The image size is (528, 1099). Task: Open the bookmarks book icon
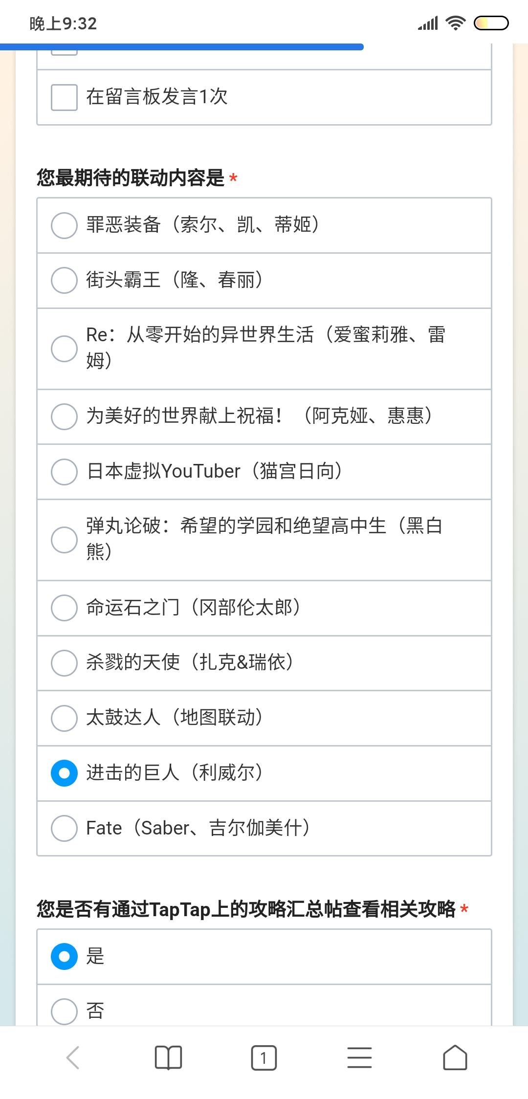coord(168,1058)
